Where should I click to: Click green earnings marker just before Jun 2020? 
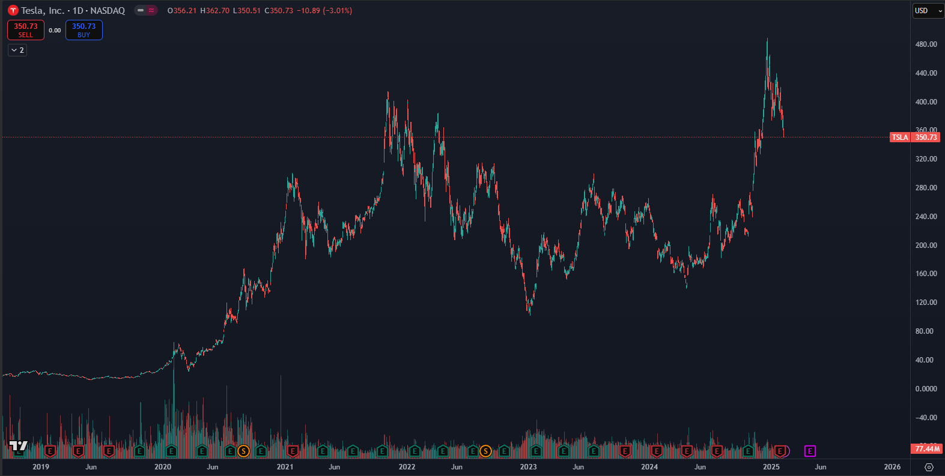(202, 451)
